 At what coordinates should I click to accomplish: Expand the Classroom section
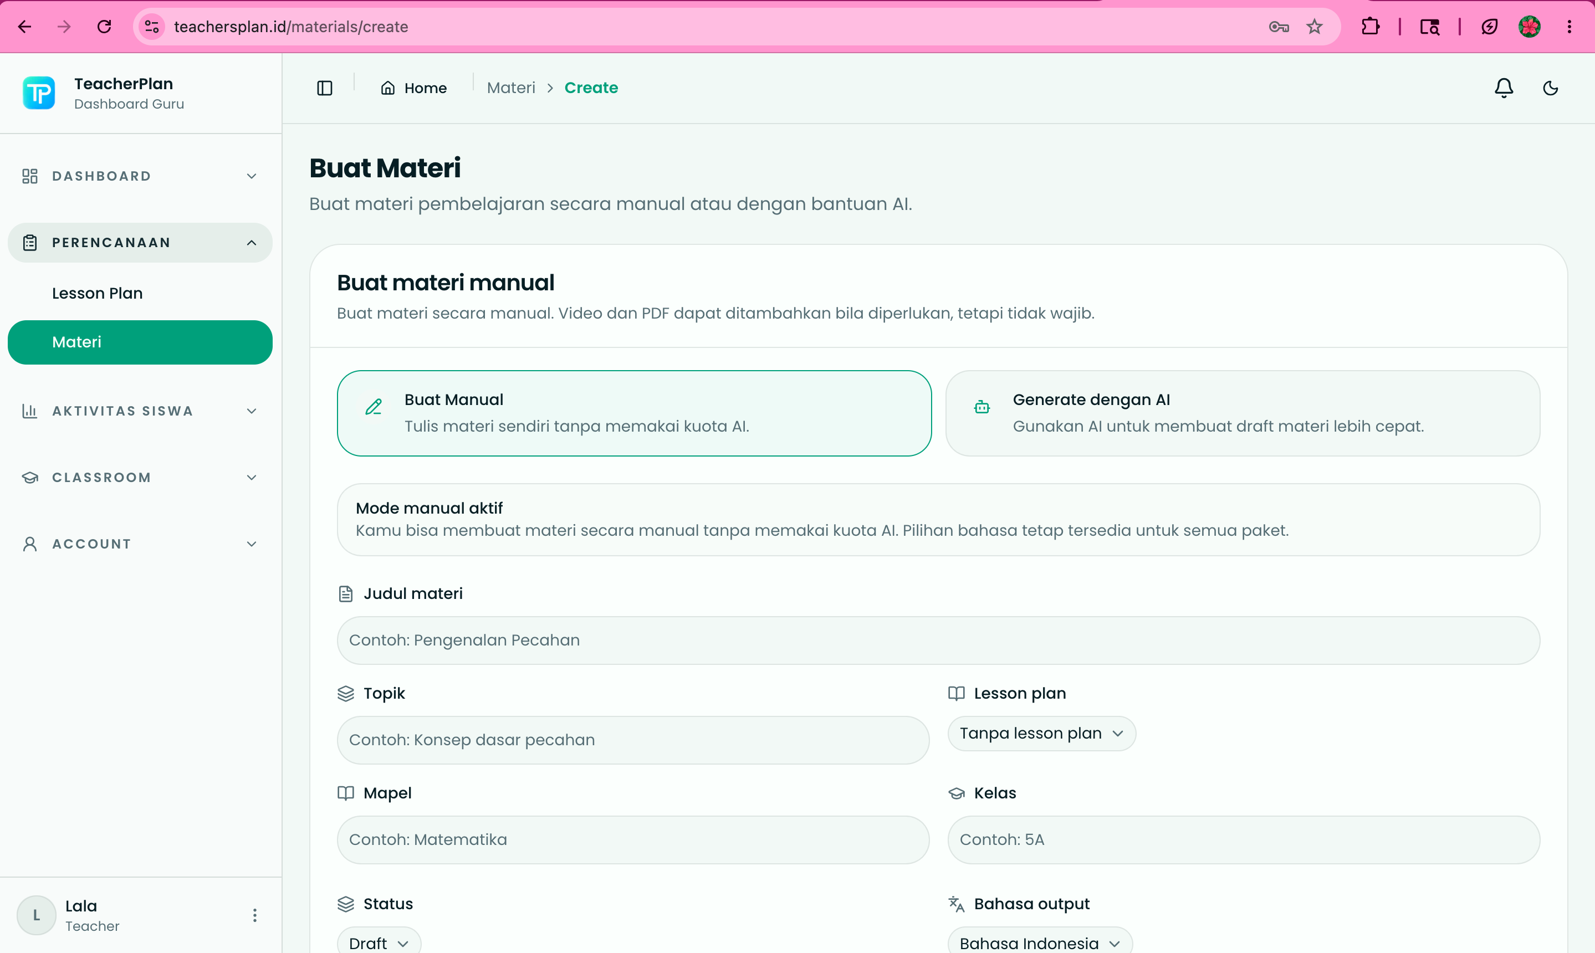click(x=140, y=477)
